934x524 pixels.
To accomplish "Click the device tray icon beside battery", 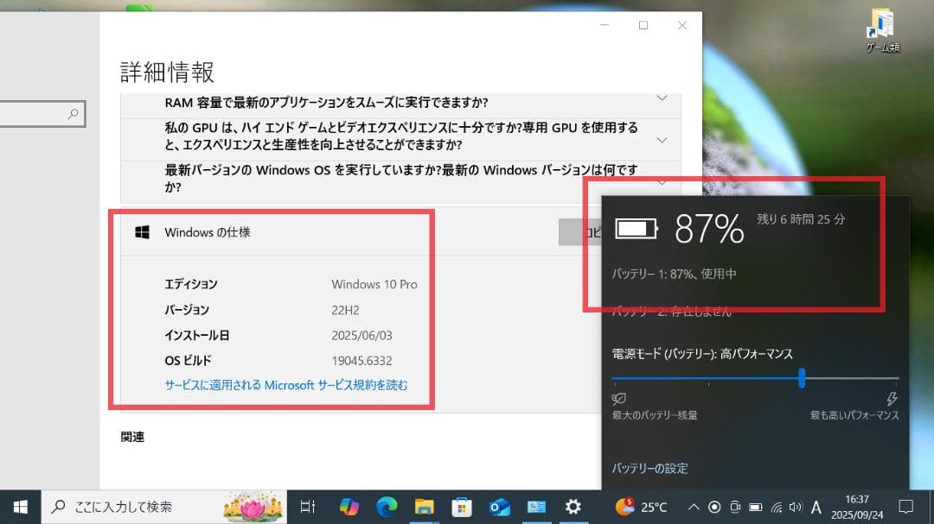I will click(735, 508).
